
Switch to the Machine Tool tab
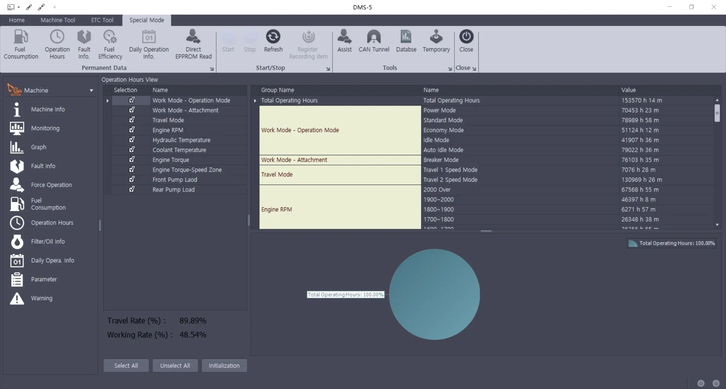click(57, 20)
